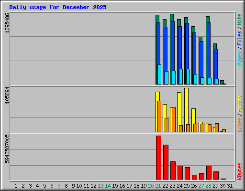Click the 'Daily usage for December 2025' title
The width and height of the screenshot is (245, 191).
58,7
